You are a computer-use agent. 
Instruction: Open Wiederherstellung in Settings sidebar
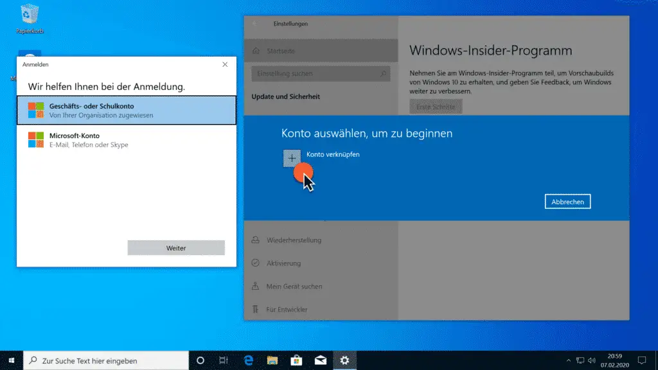pos(321,240)
